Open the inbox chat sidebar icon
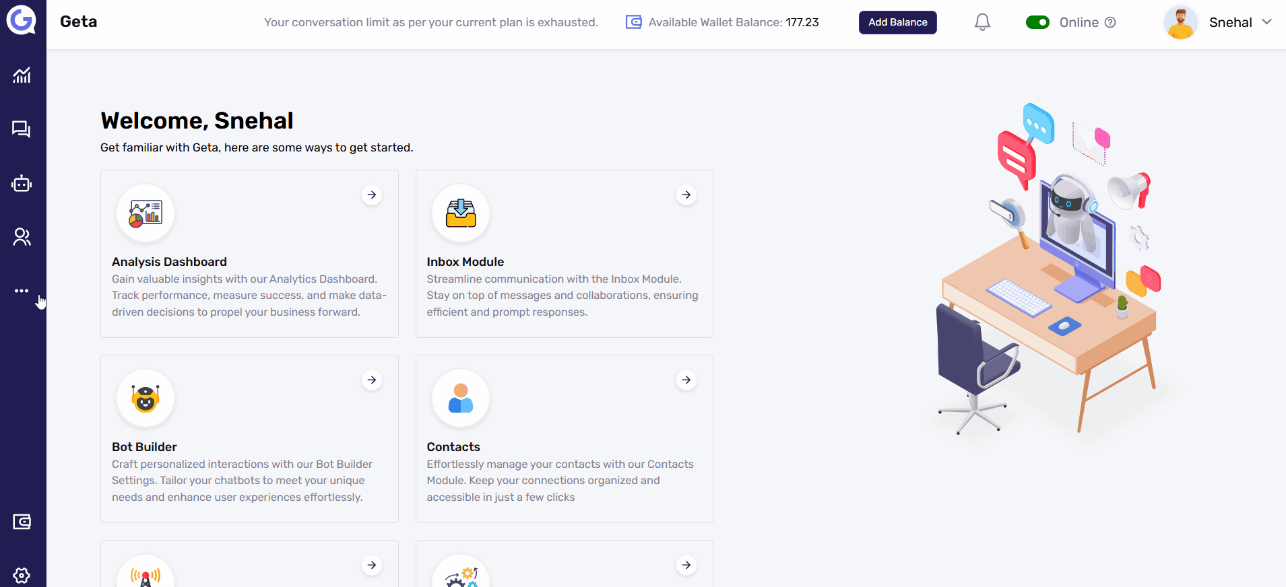 [x=22, y=129]
